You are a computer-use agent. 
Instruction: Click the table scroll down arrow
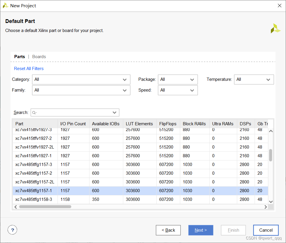pyautogui.click(x=271, y=202)
